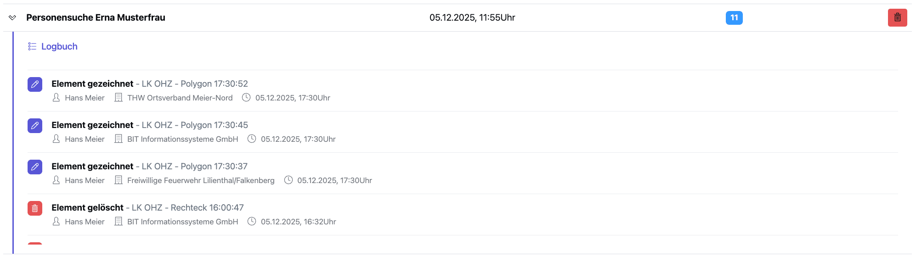Select the Element gelöscht Rechteck 16:00:47 entry
916x262 pixels.
click(x=147, y=208)
